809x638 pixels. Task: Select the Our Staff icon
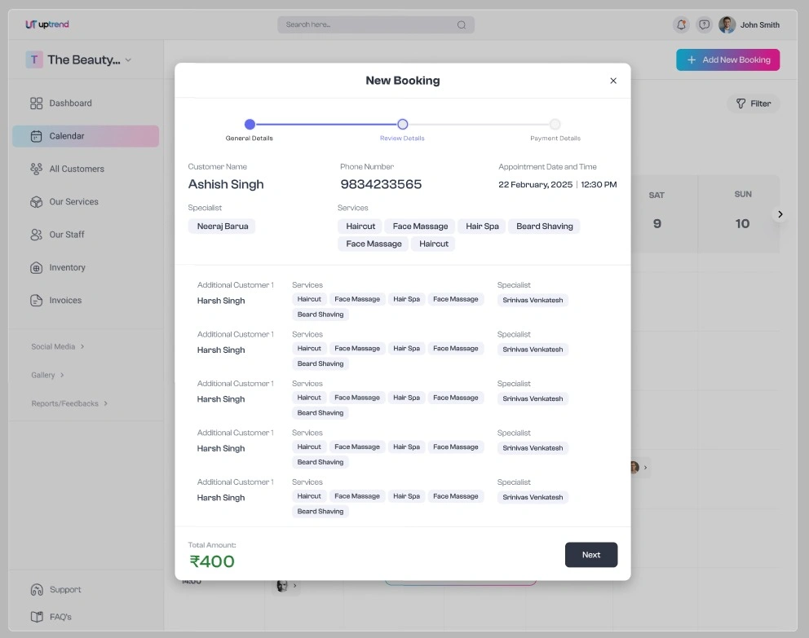pyautogui.click(x=36, y=234)
